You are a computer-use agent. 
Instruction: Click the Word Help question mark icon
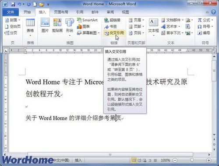[213, 12]
